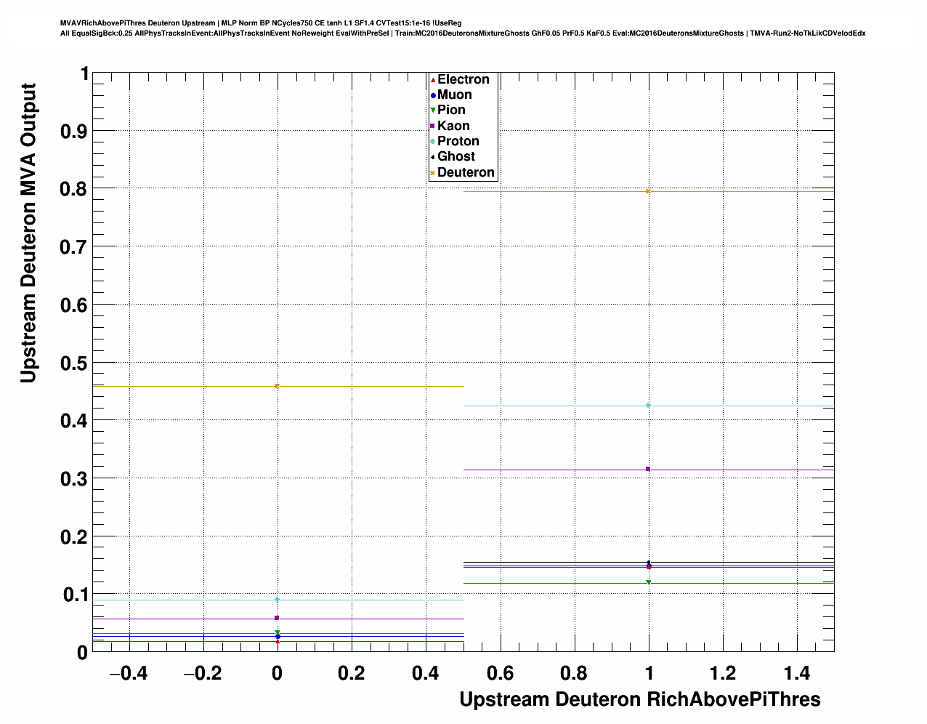Click the purple Kaon point at x equals 0
This screenshot has width=927, height=724.
pyautogui.click(x=277, y=618)
